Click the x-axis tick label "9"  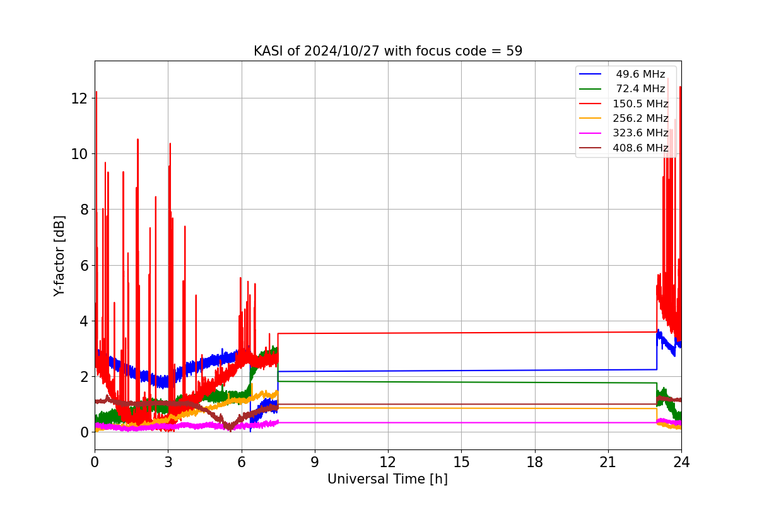(315, 462)
